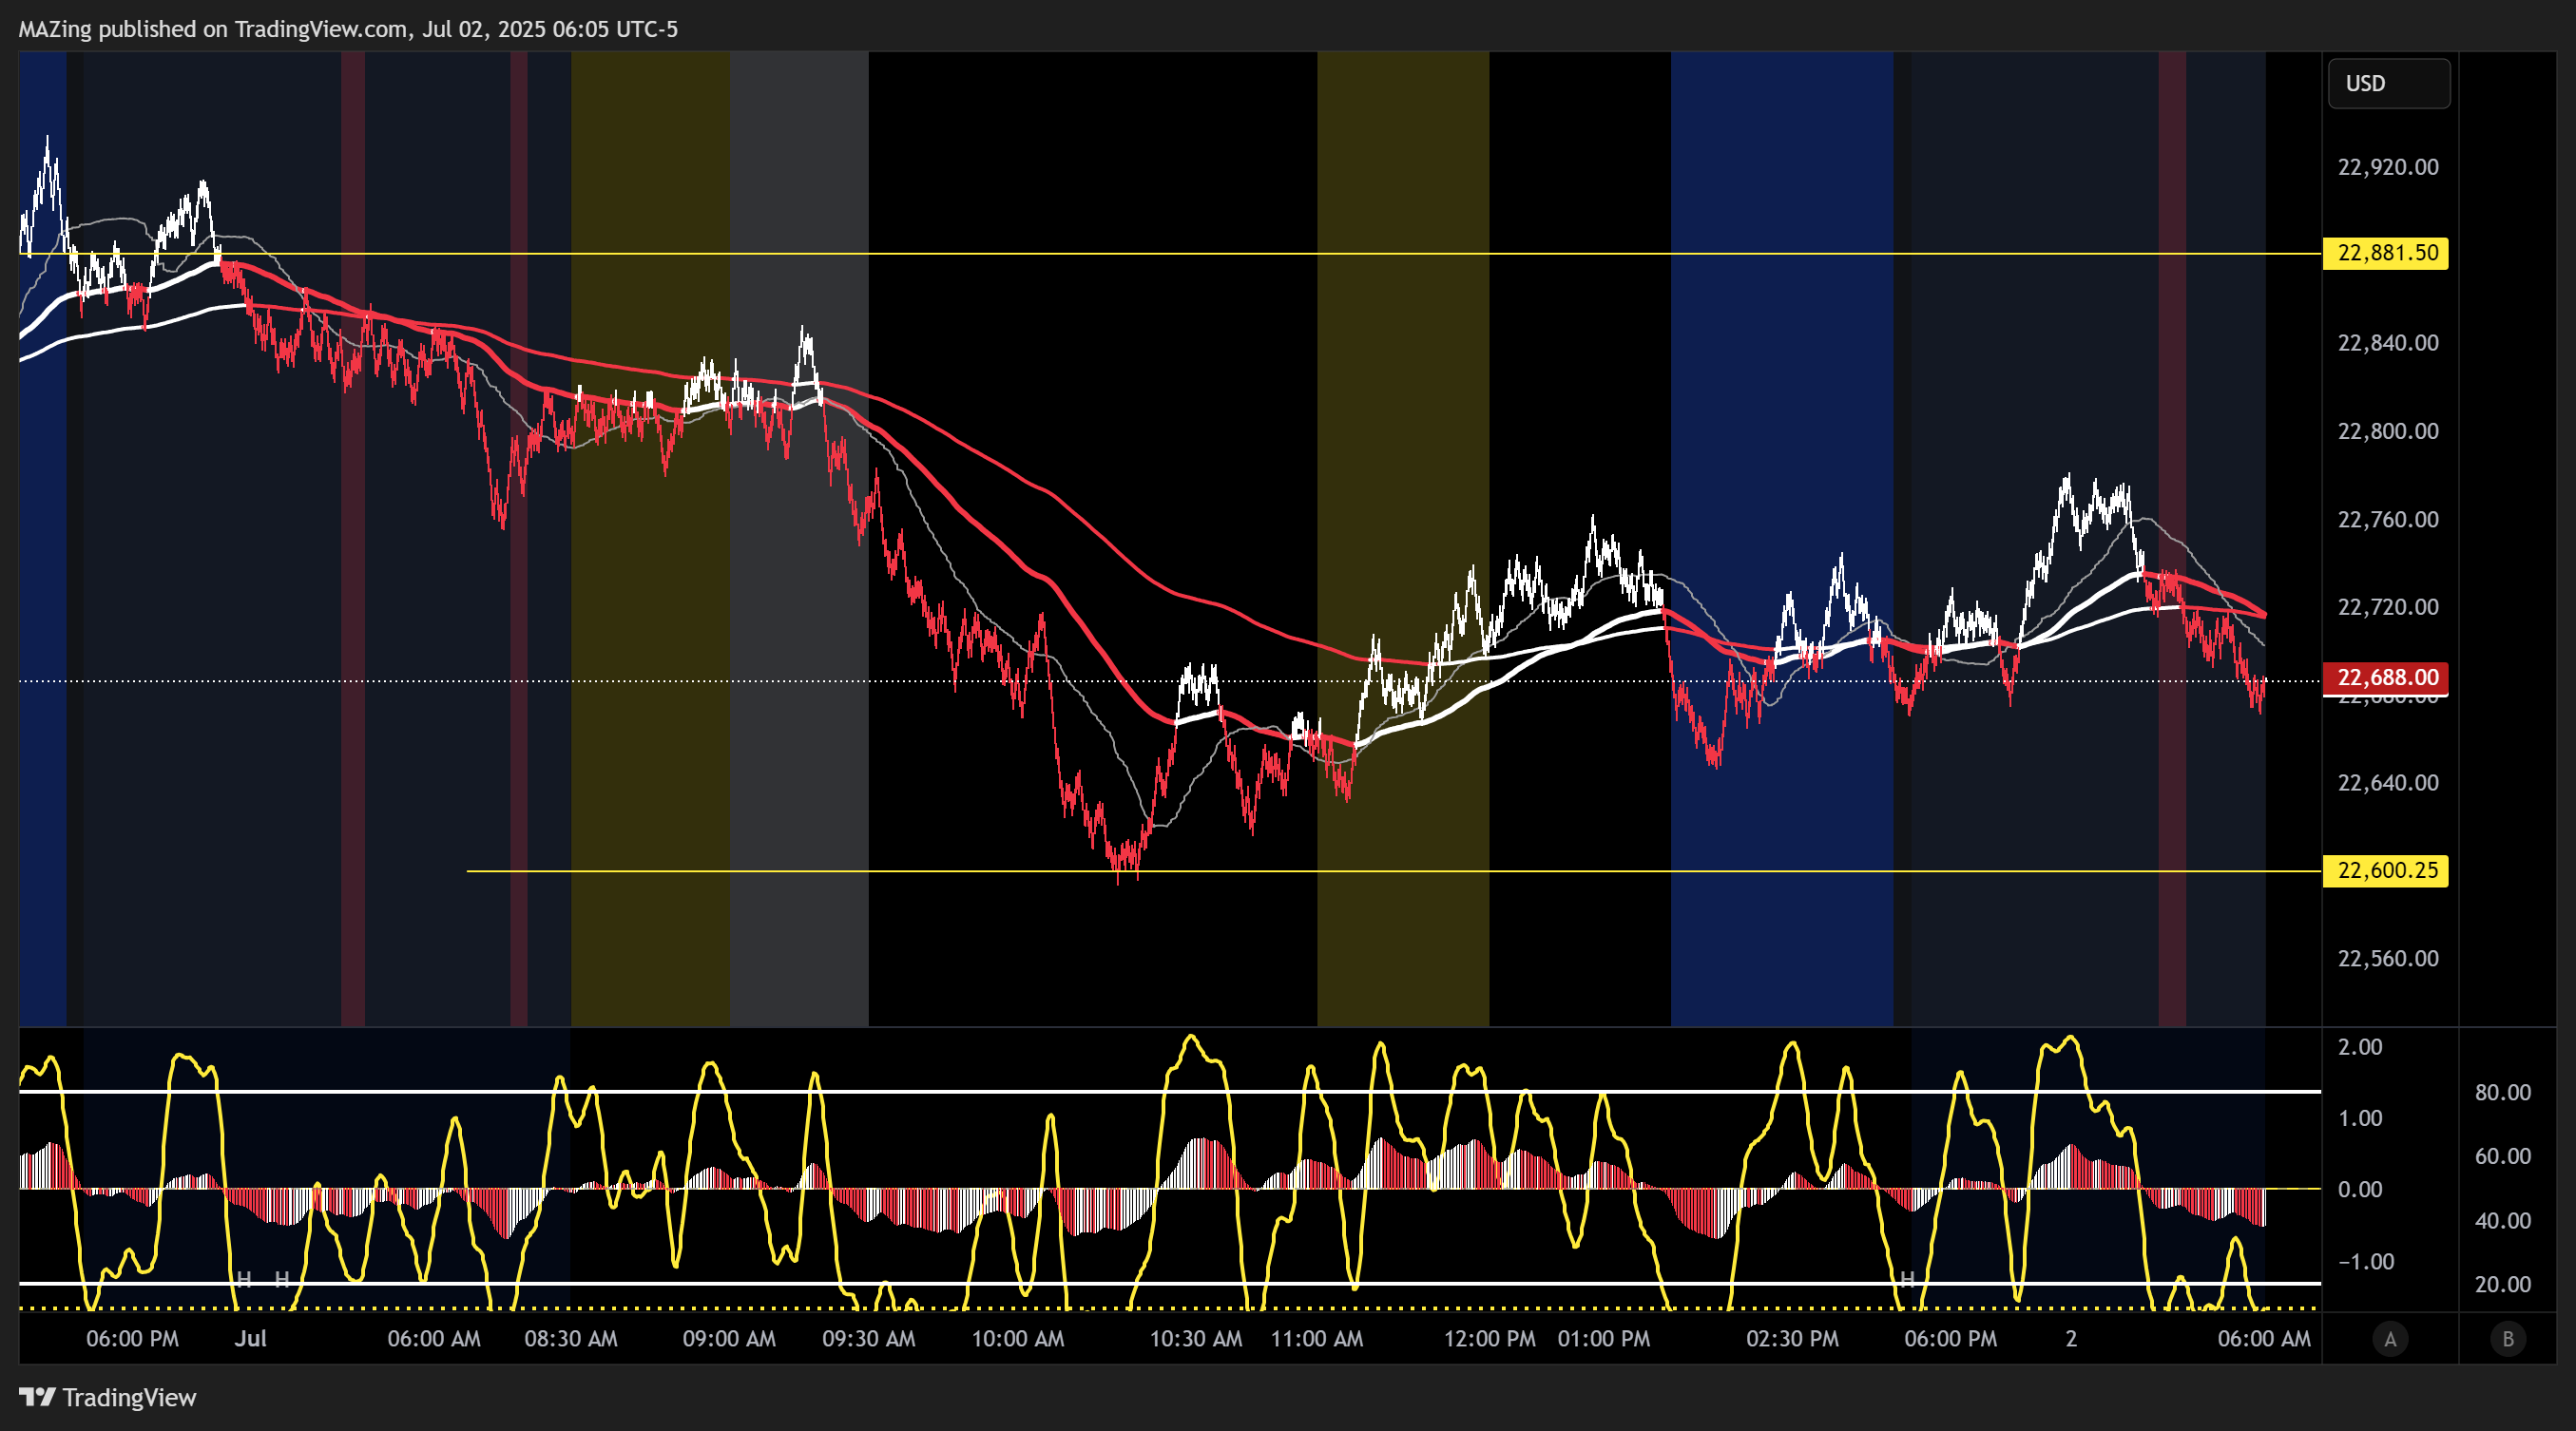This screenshot has height=1431, width=2576.
Task: Toggle the B scale button
Action: point(2507,1339)
